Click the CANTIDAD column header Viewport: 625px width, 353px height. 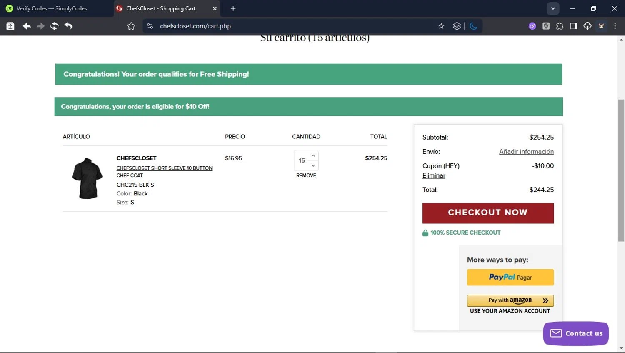point(306,137)
